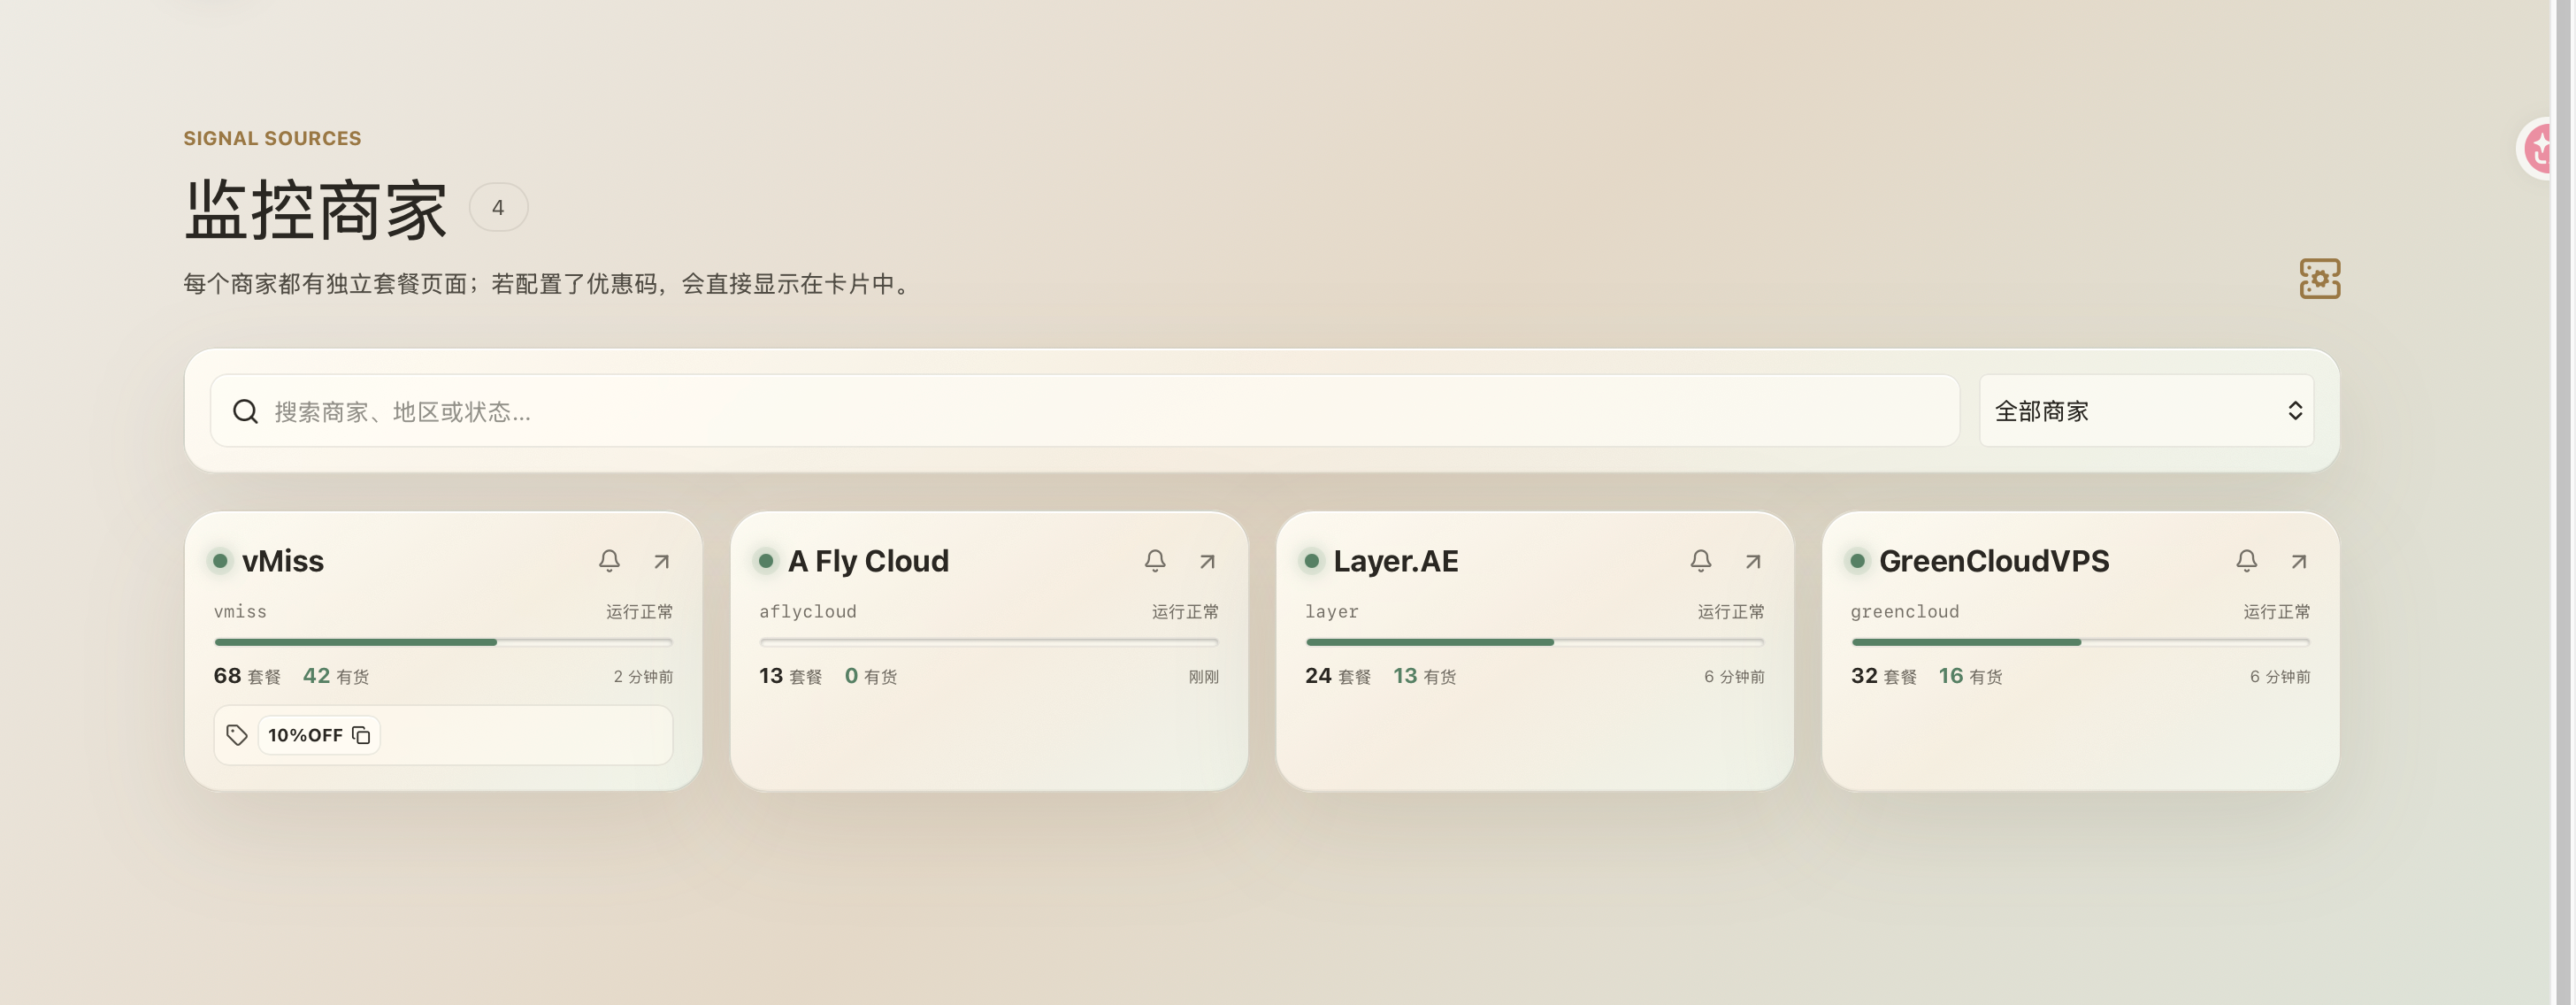Click the vmiss slug text
The width and height of the screenshot is (2576, 1005).
coord(240,611)
